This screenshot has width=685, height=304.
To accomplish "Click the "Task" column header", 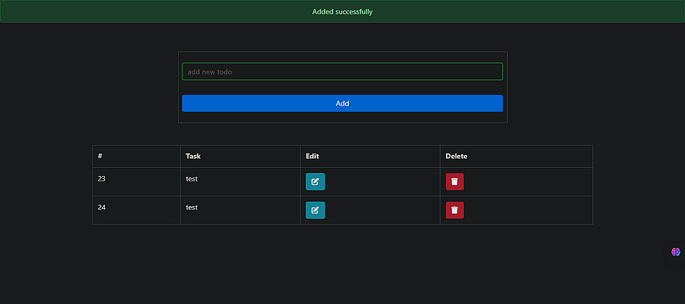I will (193, 156).
